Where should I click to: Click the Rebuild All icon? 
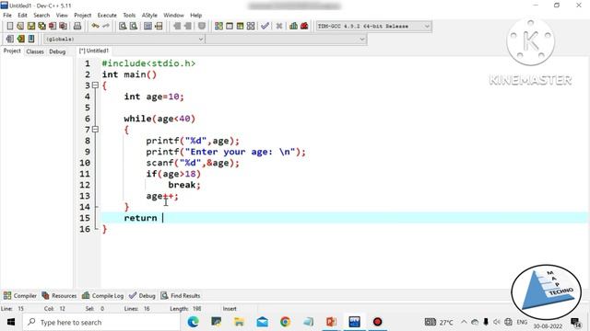tap(251, 26)
